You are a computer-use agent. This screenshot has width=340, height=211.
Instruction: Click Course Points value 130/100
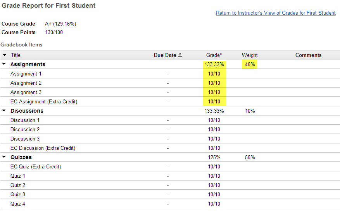(x=54, y=32)
